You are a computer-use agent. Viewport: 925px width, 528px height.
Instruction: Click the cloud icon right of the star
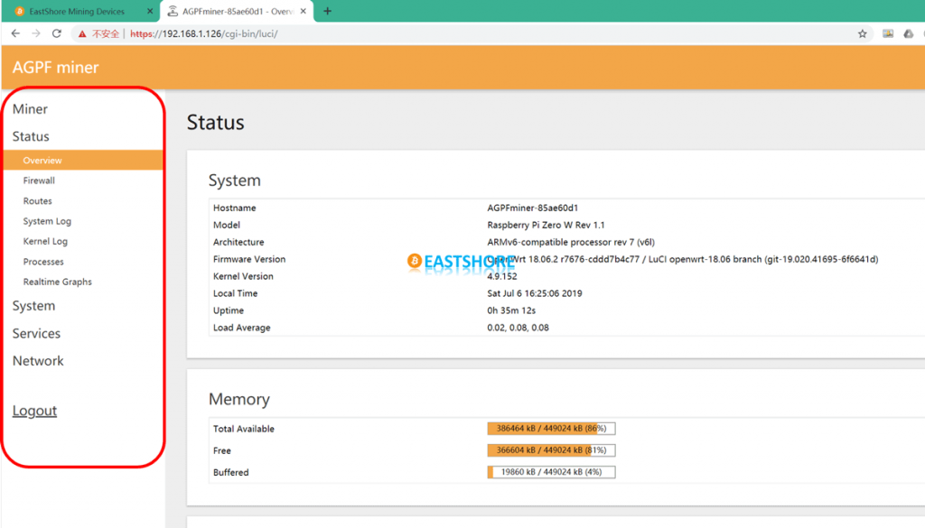tap(908, 32)
